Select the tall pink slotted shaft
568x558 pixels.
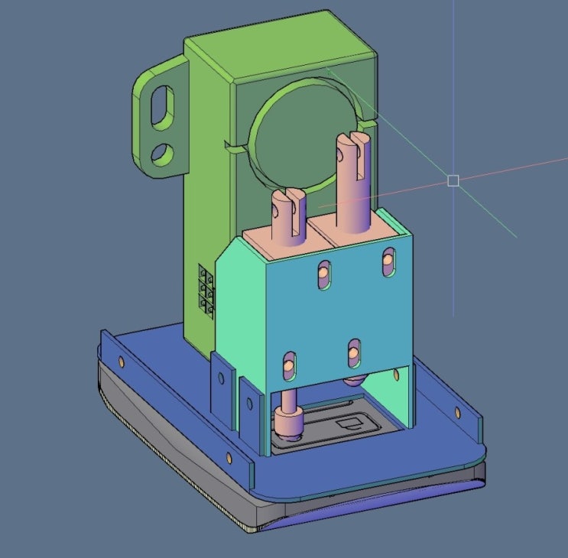[x=353, y=183]
